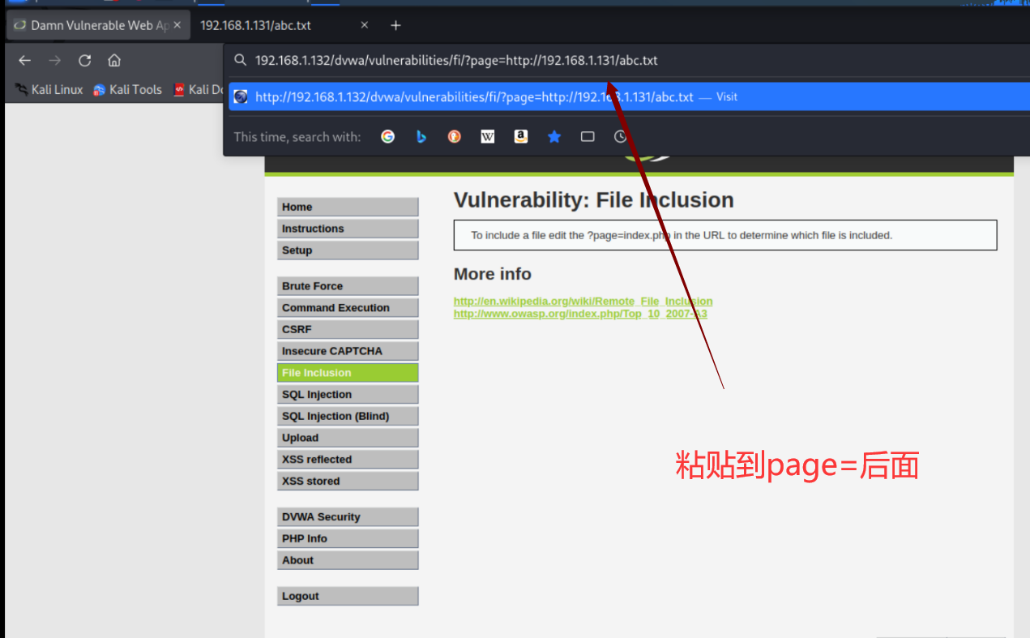
Task: Go to SQL Injection page
Action: click(x=348, y=395)
